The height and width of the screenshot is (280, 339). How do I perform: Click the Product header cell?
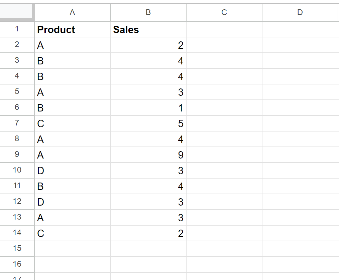(73, 29)
